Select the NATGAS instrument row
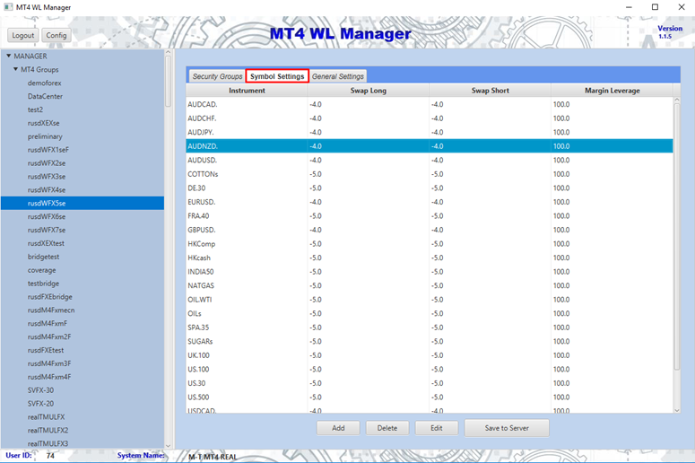Image resolution: width=695 pixels, height=463 pixels. click(430, 285)
